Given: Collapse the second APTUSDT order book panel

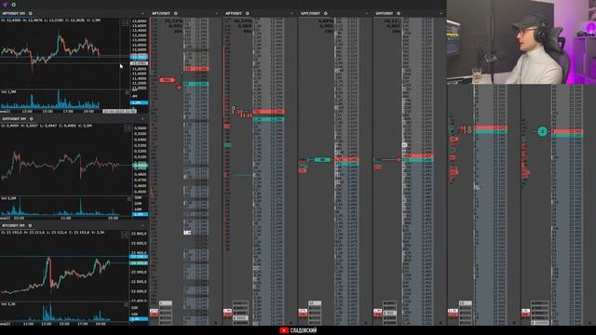Looking at the screenshot, I should point(291,13).
